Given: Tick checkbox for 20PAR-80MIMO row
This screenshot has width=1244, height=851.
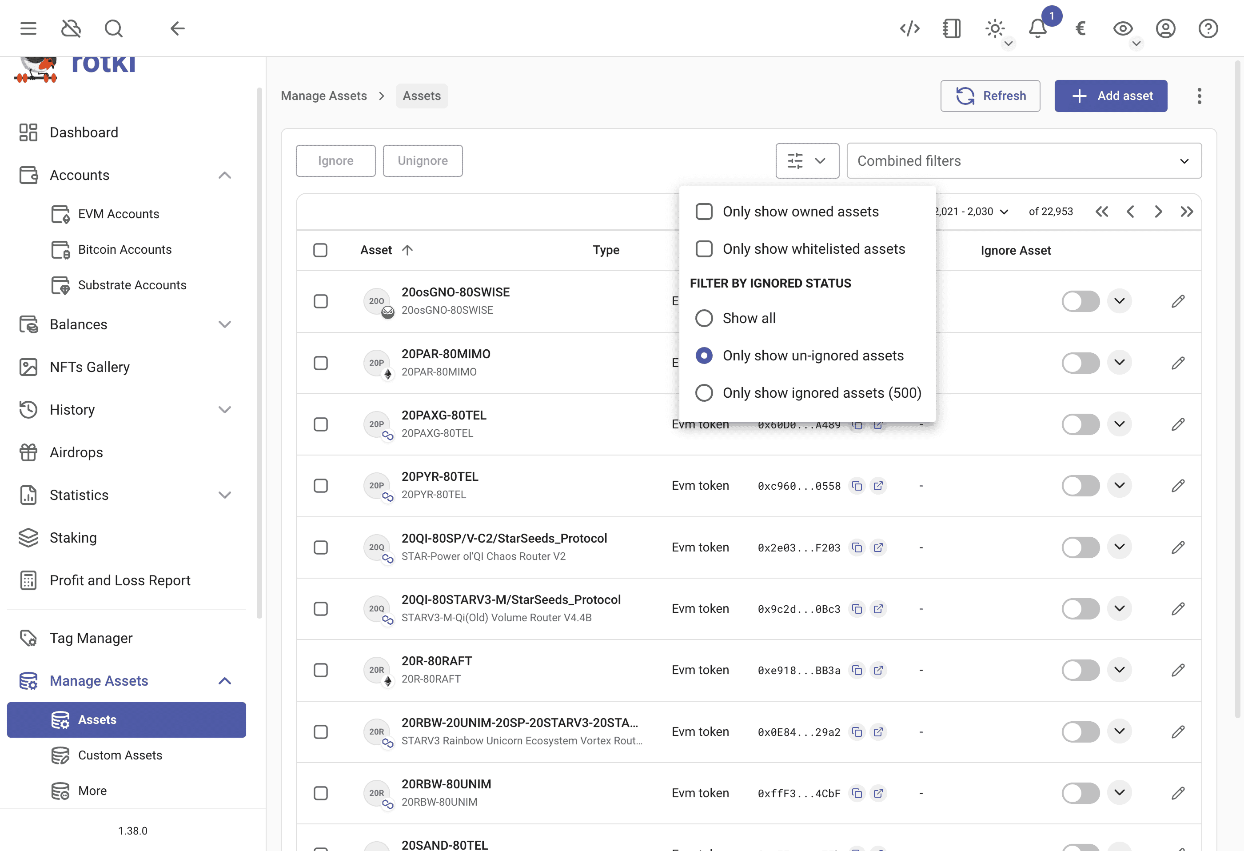Looking at the screenshot, I should [x=321, y=363].
